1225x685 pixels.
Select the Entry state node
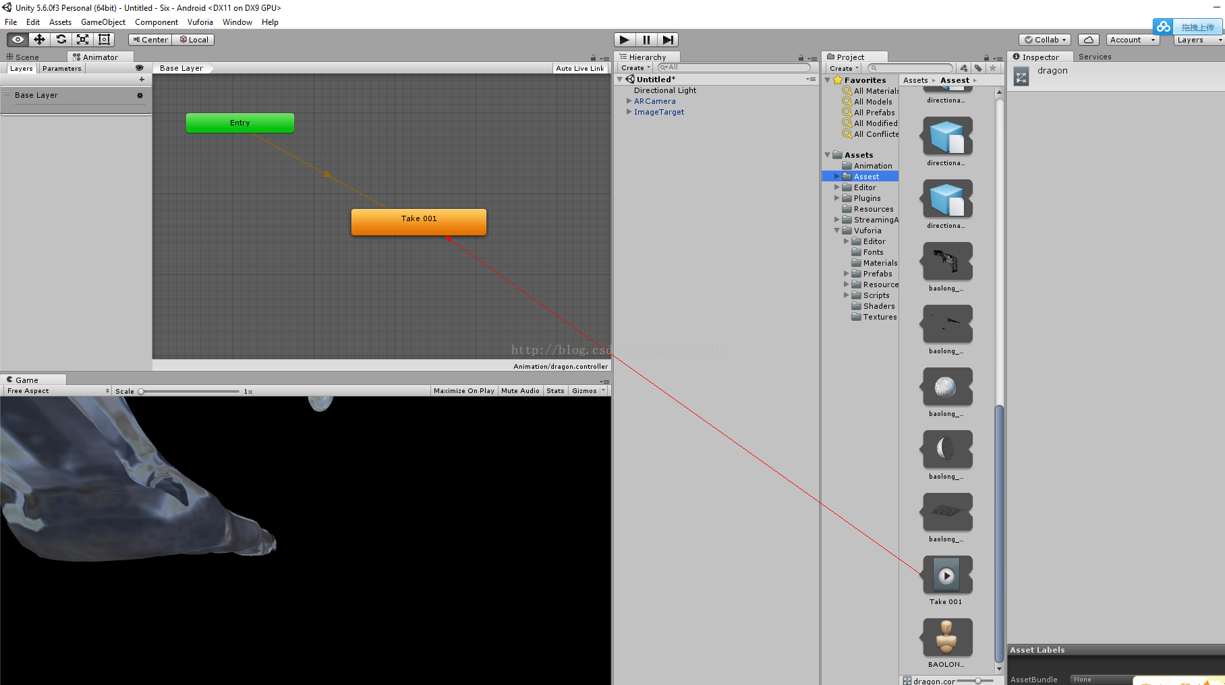pos(240,123)
